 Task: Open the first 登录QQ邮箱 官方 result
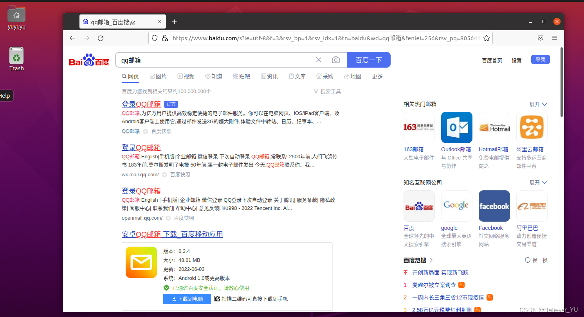coord(141,104)
